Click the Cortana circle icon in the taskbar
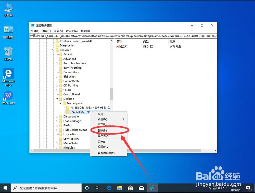Viewport: 255px width, 193px height. pos(87,188)
